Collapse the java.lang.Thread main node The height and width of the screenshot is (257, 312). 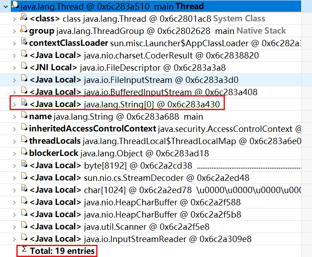5,7
